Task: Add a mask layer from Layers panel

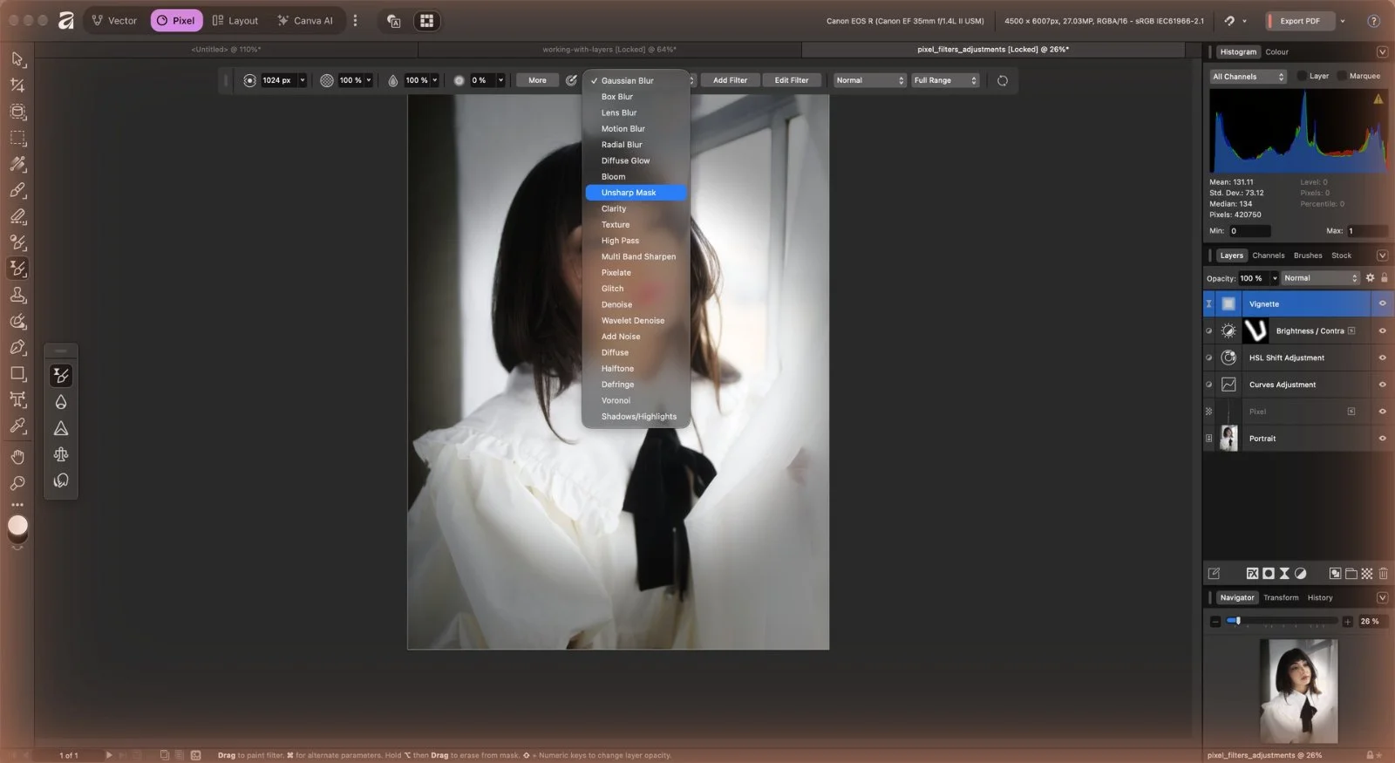Action: (1269, 573)
